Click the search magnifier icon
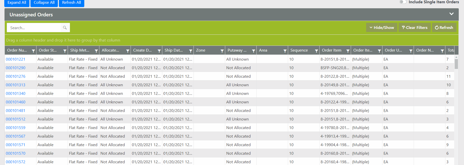This screenshot has width=464, height=165. pyautogui.click(x=65, y=28)
